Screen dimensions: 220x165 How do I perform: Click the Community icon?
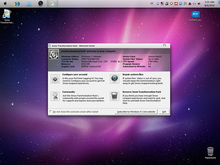coord(55,96)
